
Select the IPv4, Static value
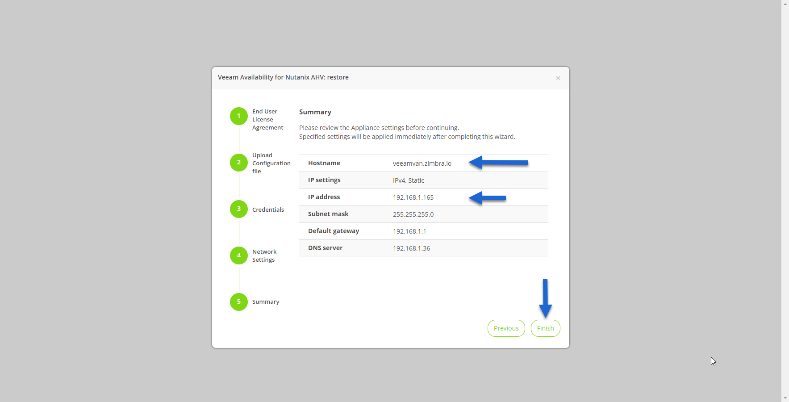409,180
